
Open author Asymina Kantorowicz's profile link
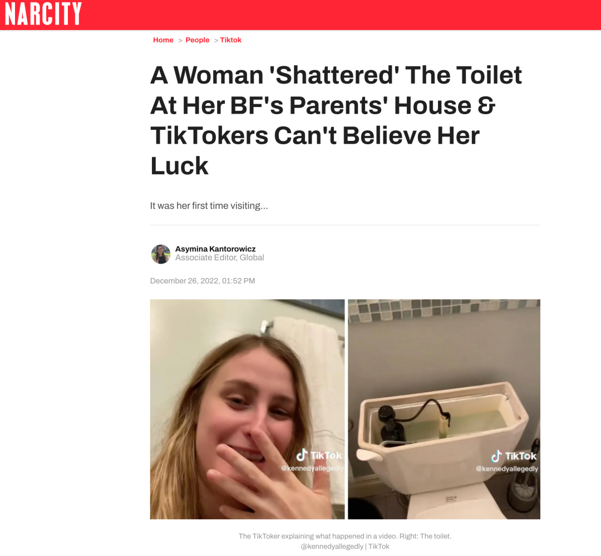pyautogui.click(x=215, y=248)
